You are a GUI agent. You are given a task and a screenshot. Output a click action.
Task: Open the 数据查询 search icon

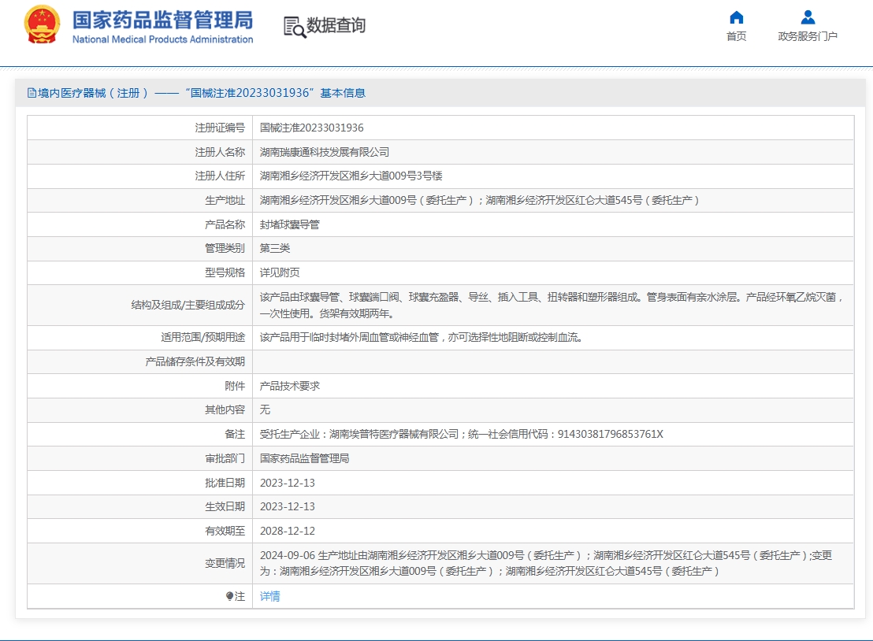click(295, 27)
